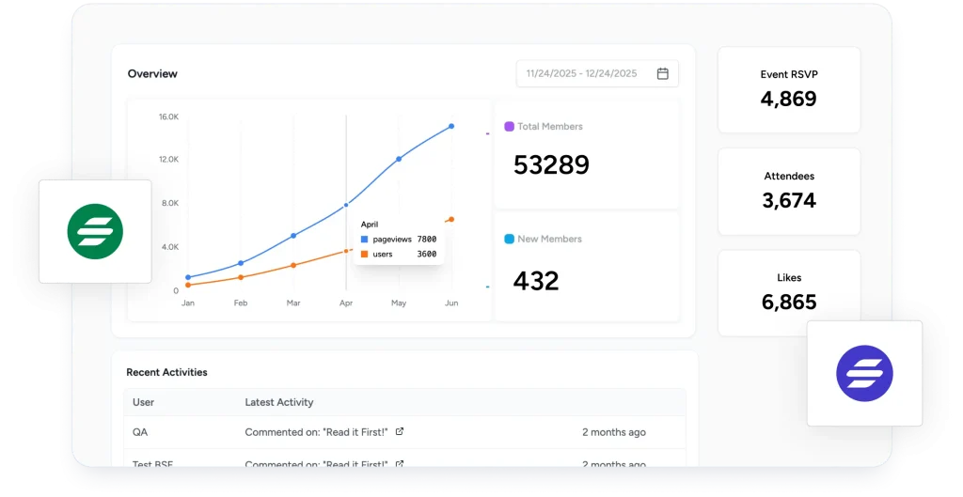Click the May pageviews data point
Screen dimensions: 963x497
[x=399, y=159]
